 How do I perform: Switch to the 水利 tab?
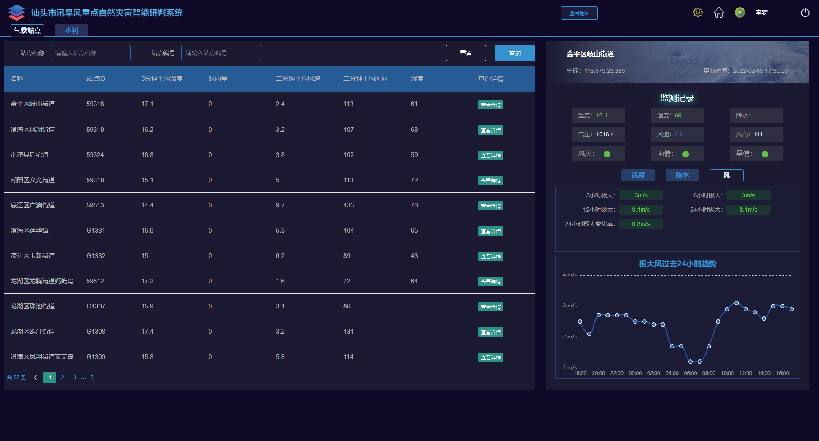[x=71, y=30]
